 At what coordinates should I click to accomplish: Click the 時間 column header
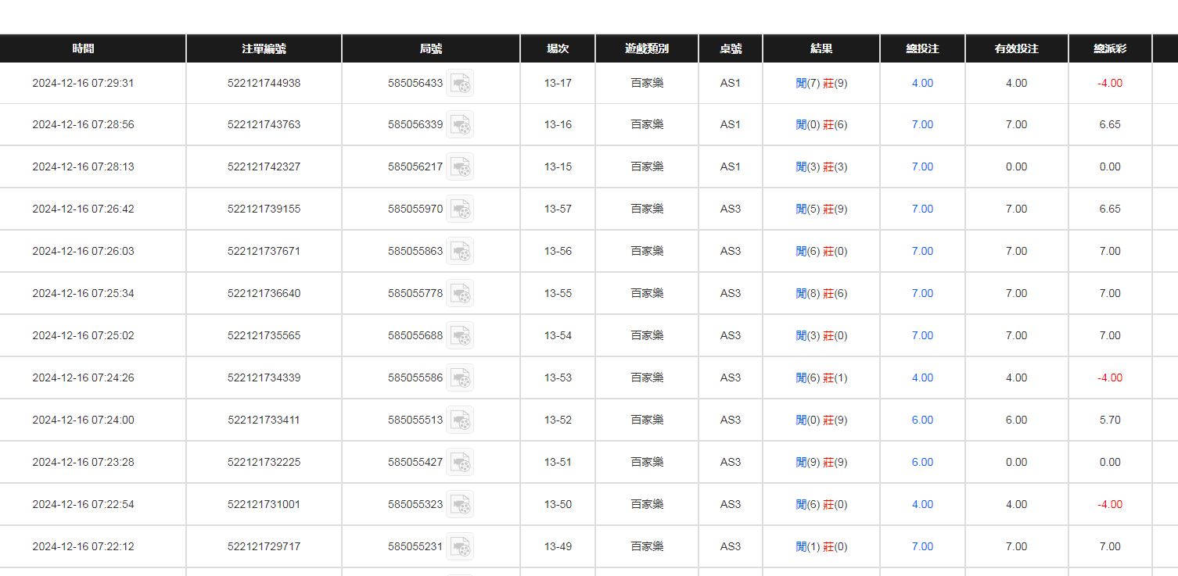(x=83, y=48)
